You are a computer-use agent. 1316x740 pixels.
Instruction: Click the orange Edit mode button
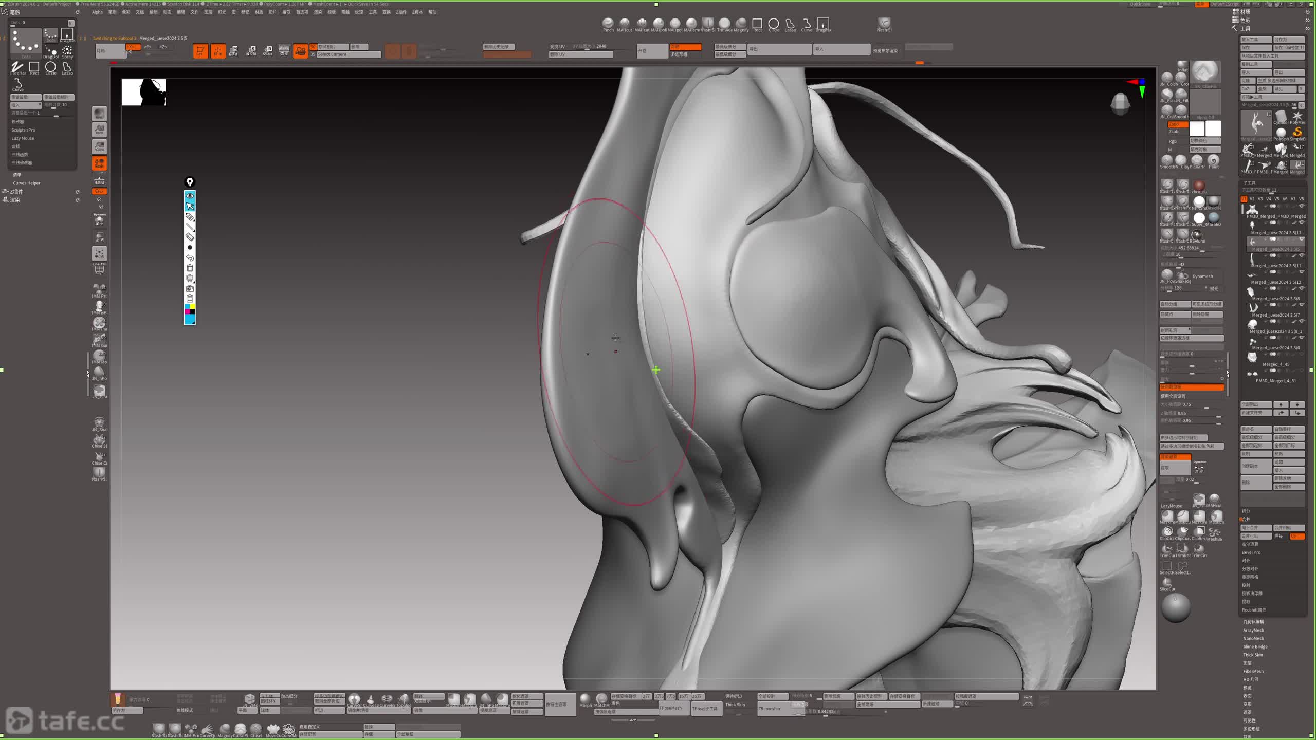point(200,51)
